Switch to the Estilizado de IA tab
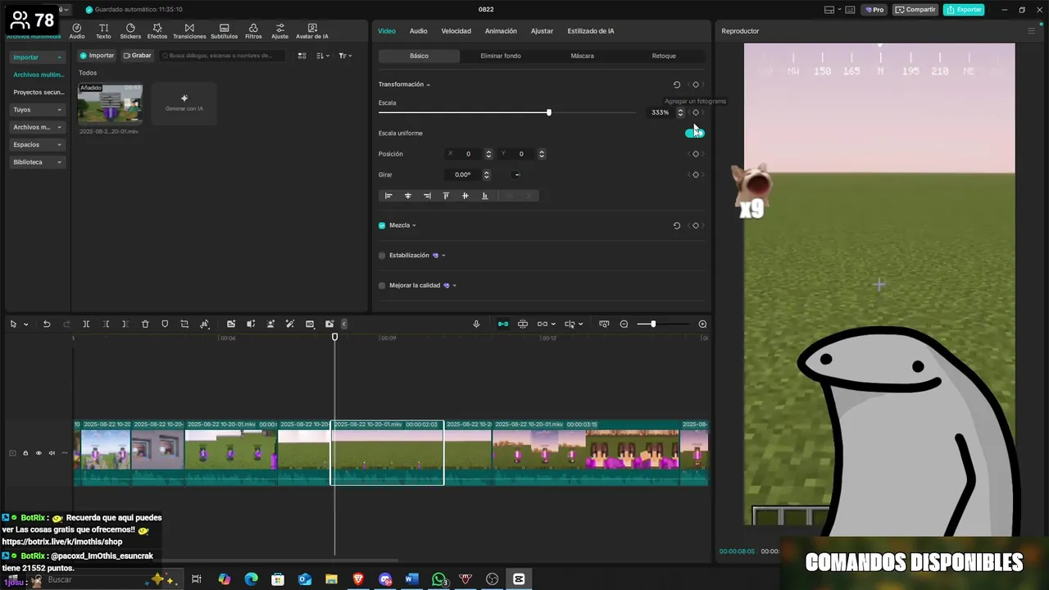 [591, 31]
